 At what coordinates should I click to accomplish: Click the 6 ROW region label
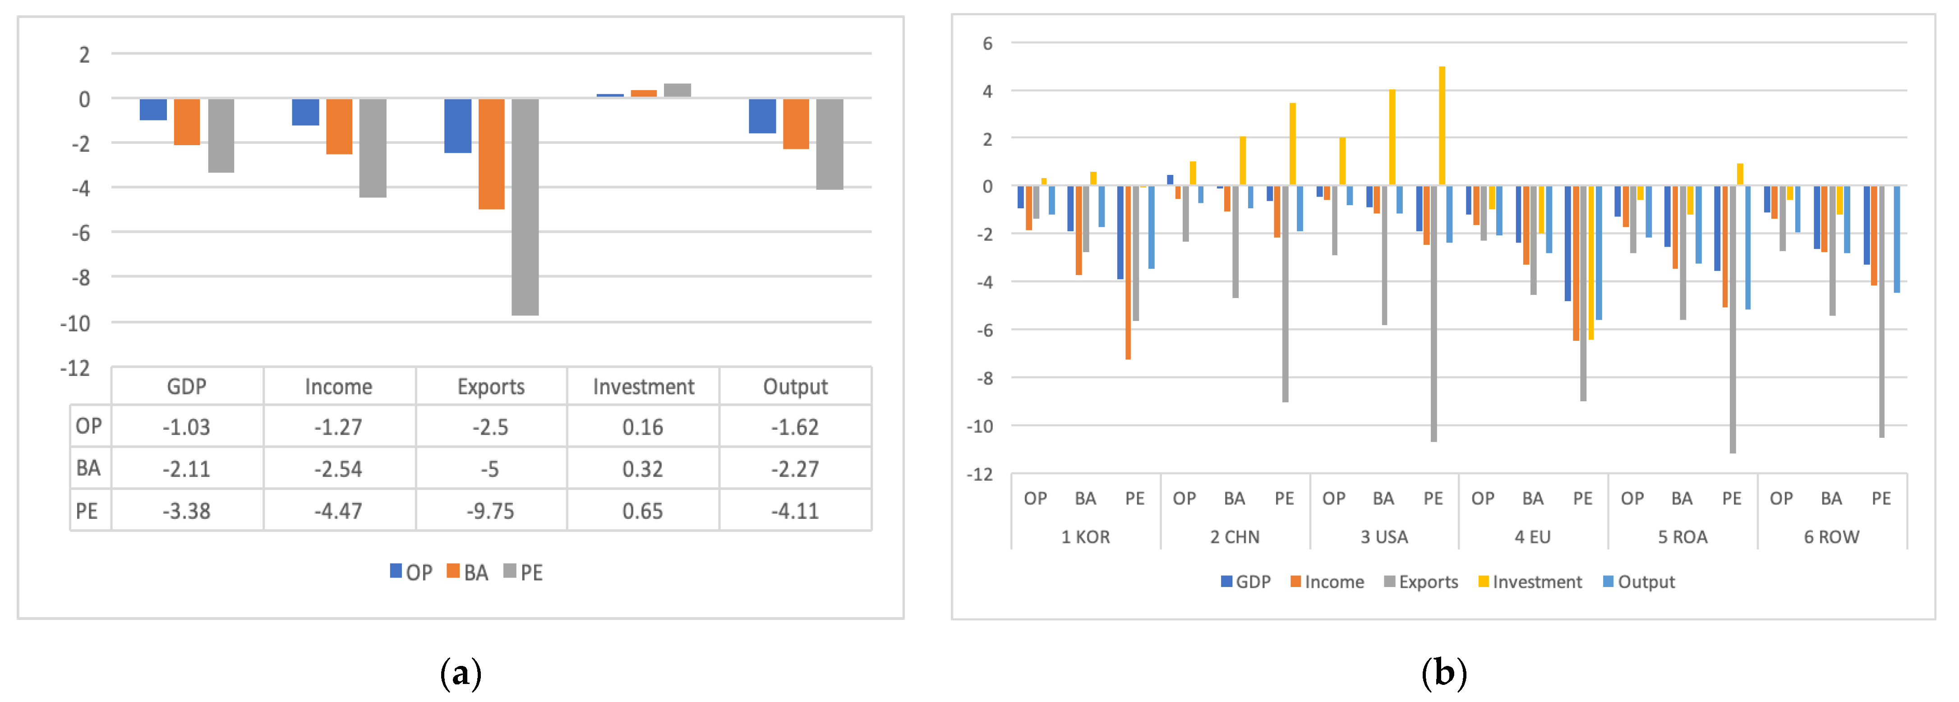pyautogui.click(x=1831, y=537)
